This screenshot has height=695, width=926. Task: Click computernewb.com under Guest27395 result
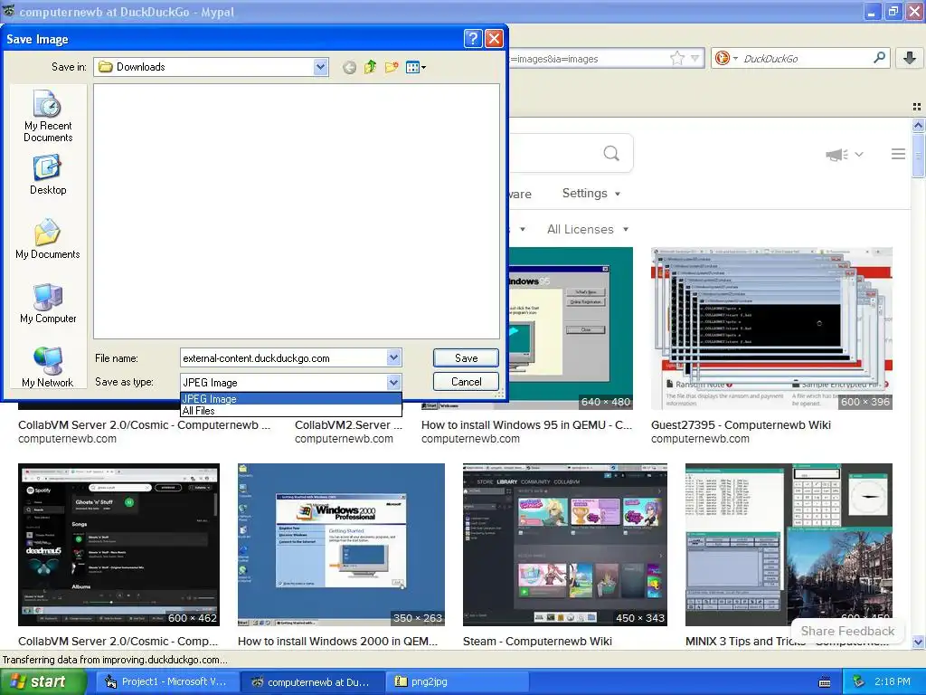point(700,439)
